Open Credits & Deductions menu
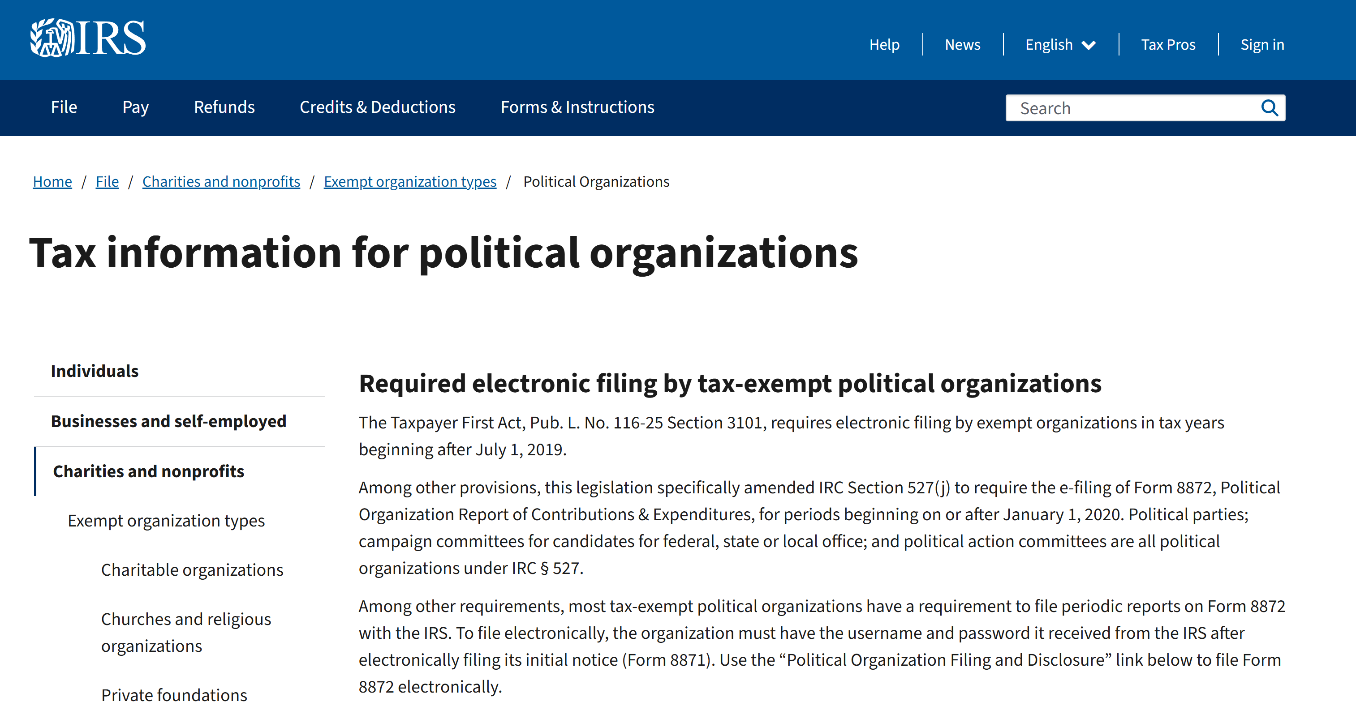Screen dimensions: 1356x706 tap(378, 107)
